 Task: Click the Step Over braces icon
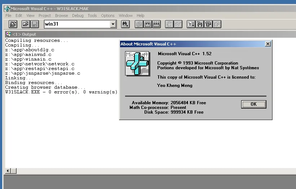pyautogui.click(x=208, y=24)
